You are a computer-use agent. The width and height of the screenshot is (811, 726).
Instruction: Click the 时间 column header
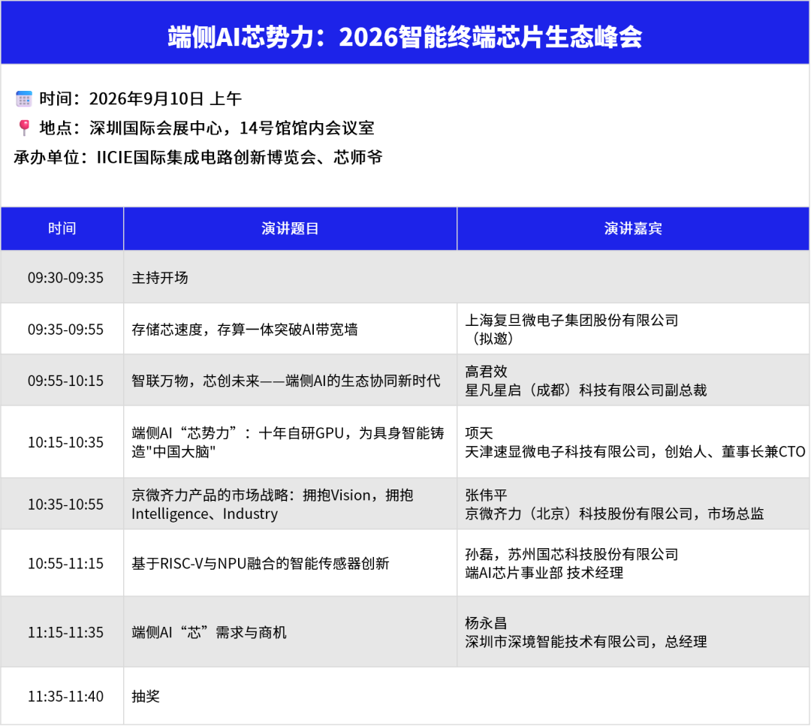pos(62,228)
